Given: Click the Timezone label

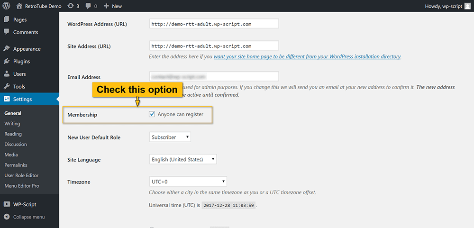Looking at the screenshot, I should point(79,182).
